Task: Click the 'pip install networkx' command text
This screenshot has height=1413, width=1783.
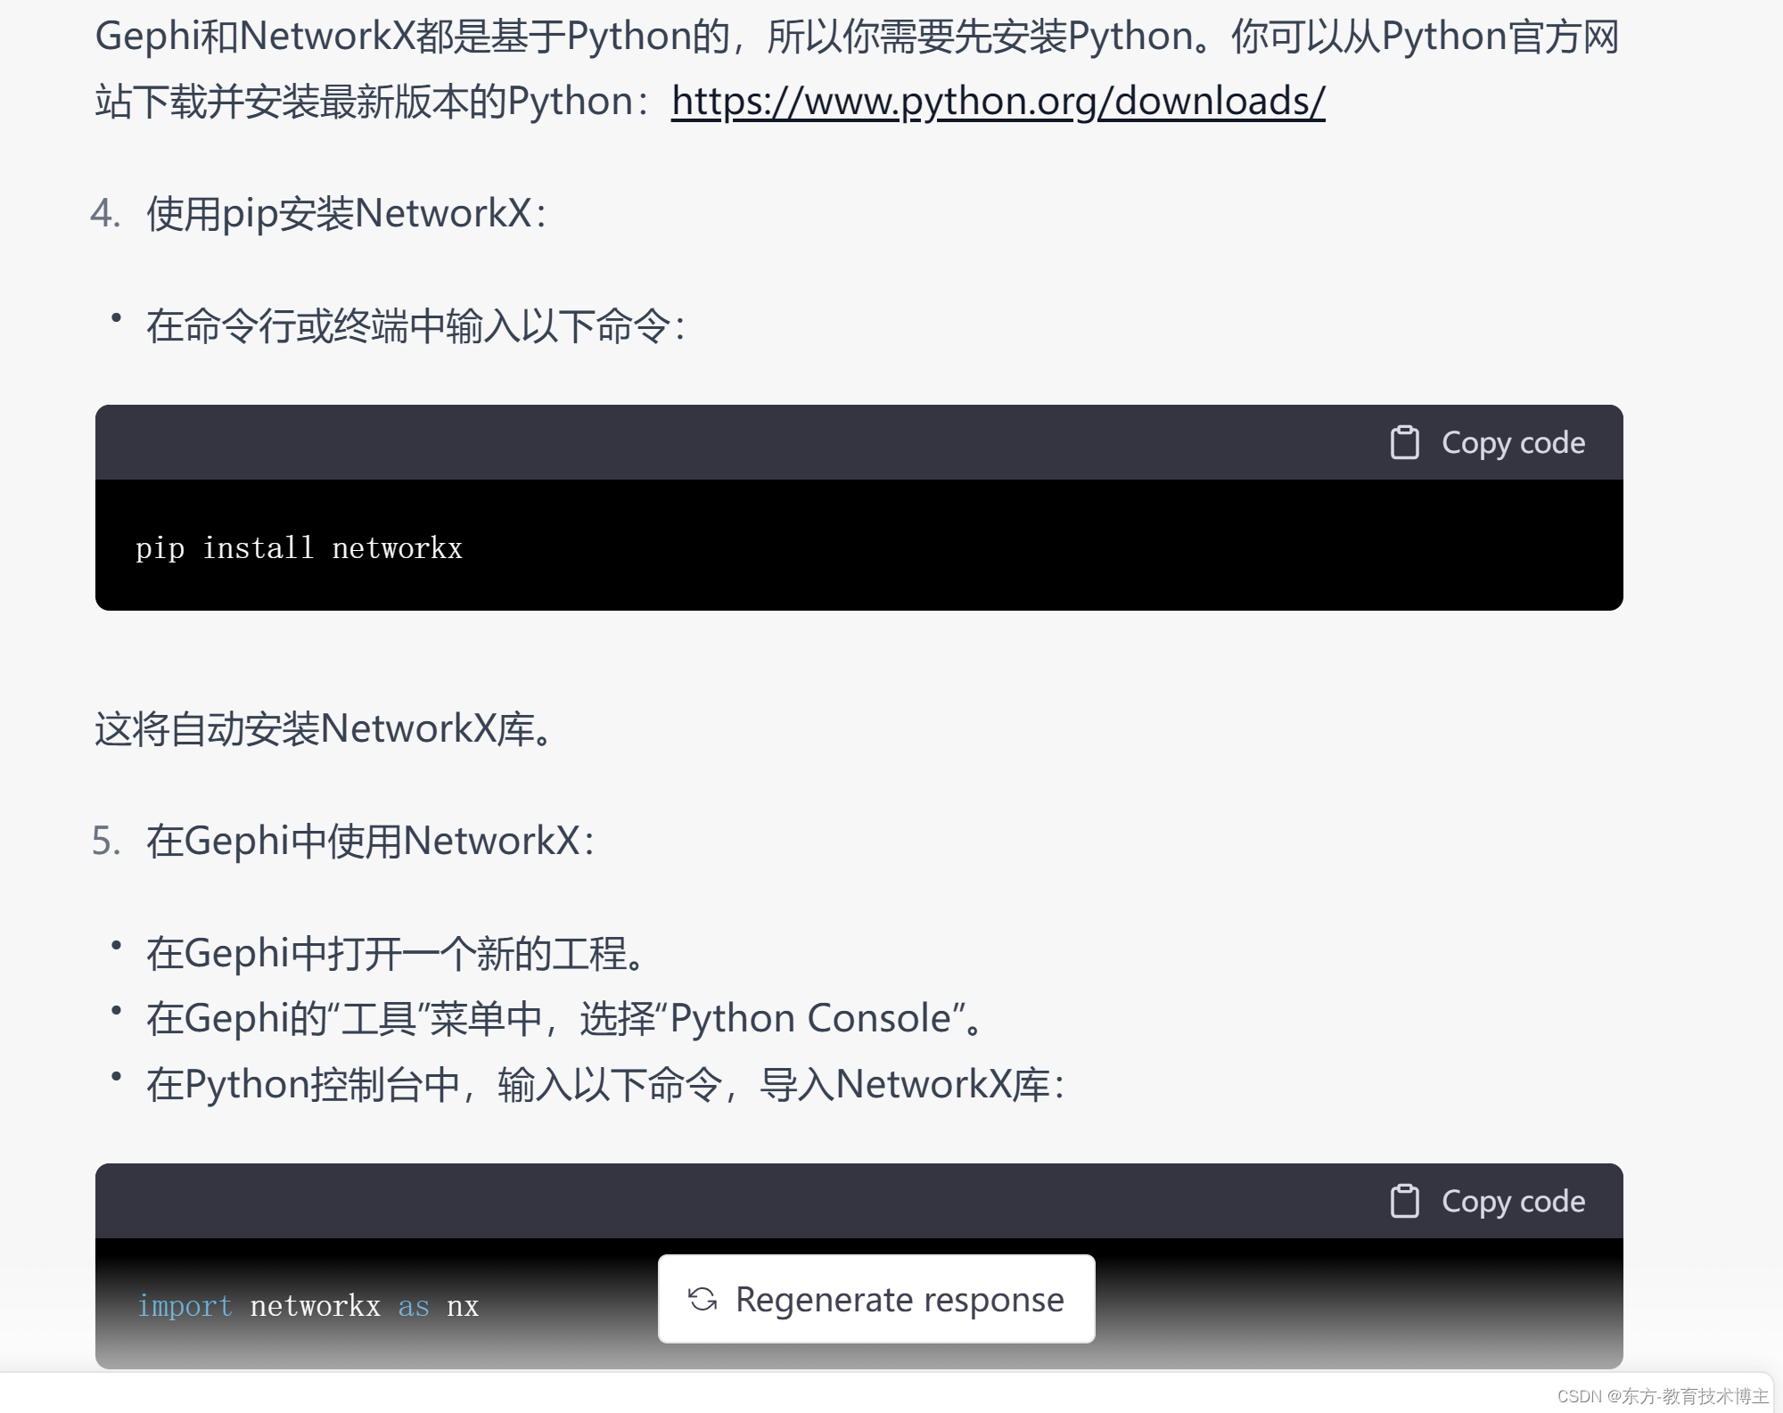Action: tap(299, 547)
